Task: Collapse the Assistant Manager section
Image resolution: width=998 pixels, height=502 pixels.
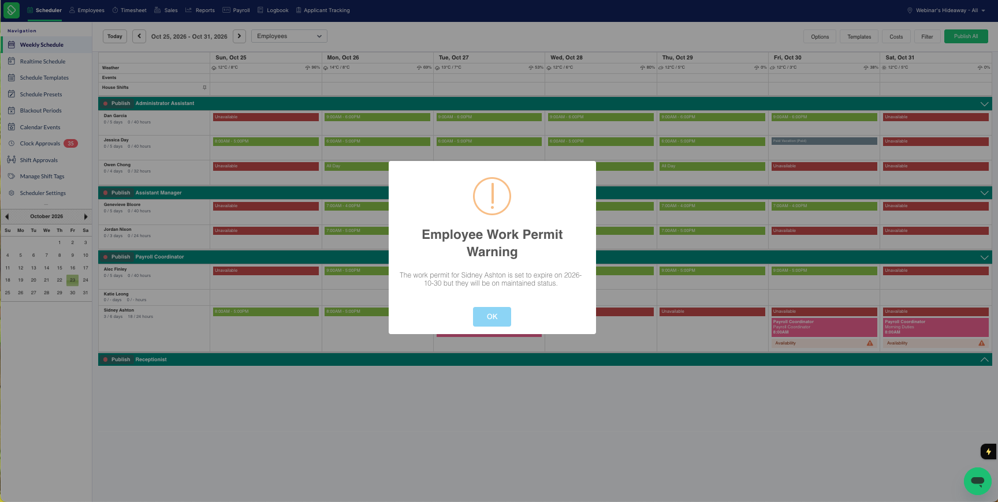Action: click(x=984, y=193)
